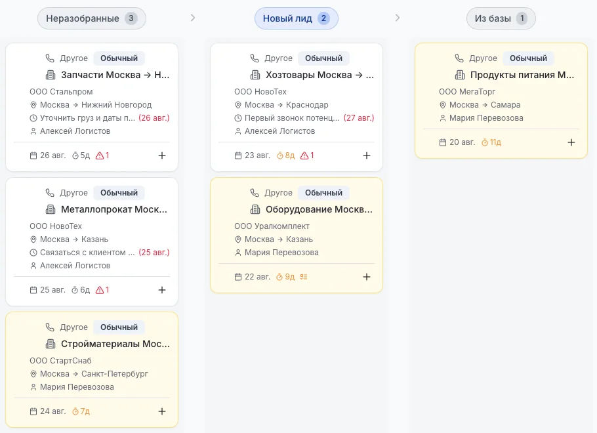The height and width of the screenshot is (433, 597).
Task: Open deal Хозтовары Москва
Action: [x=320, y=75]
